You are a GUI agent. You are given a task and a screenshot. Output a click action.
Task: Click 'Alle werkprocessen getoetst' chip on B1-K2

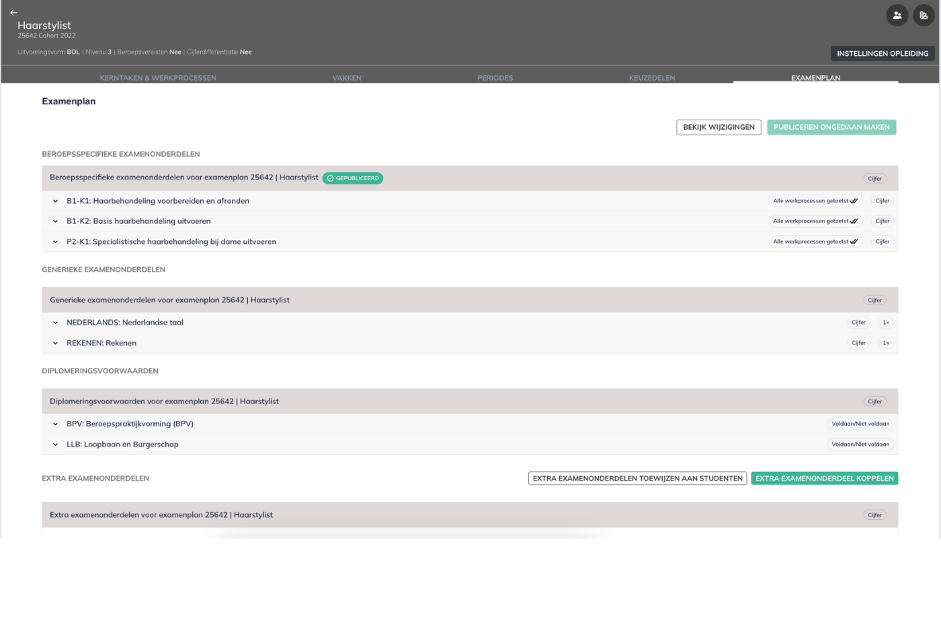[x=815, y=221]
